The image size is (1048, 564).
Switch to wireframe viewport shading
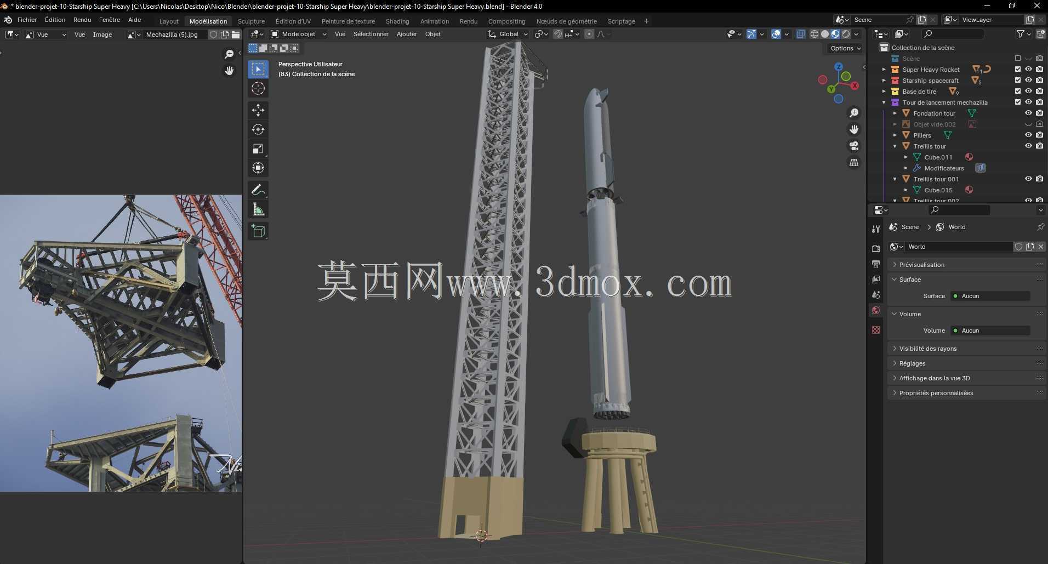815,34
